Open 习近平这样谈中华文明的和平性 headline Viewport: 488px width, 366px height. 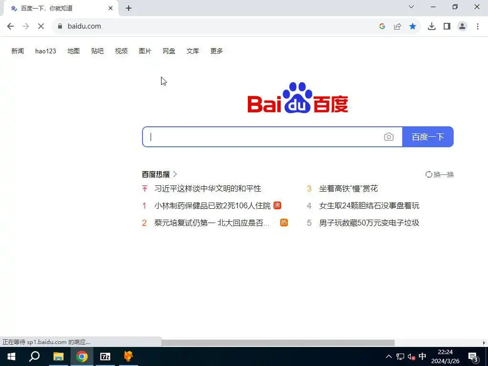[x=208, y=188]
